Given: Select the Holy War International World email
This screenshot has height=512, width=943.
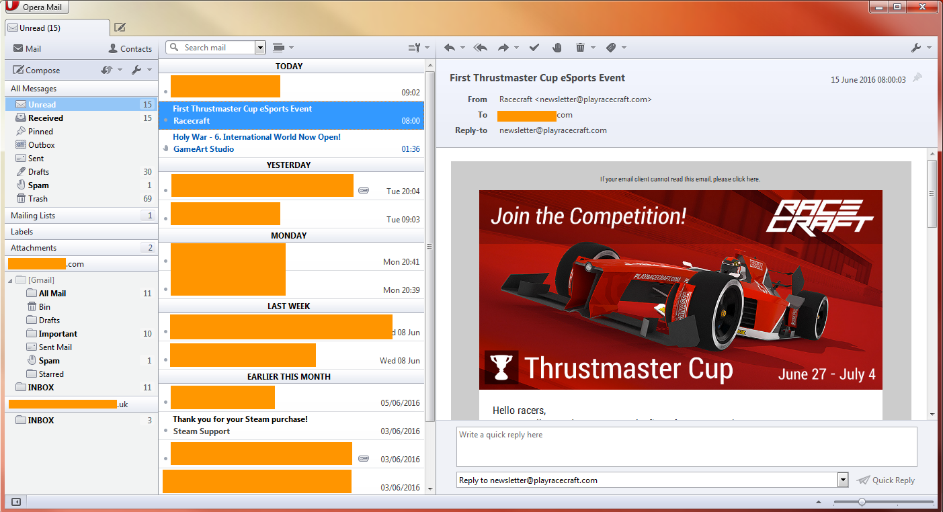Looking at the screenshot, I should click(x=292, y=143).
